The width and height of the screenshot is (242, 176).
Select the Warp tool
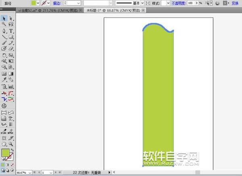4,61
